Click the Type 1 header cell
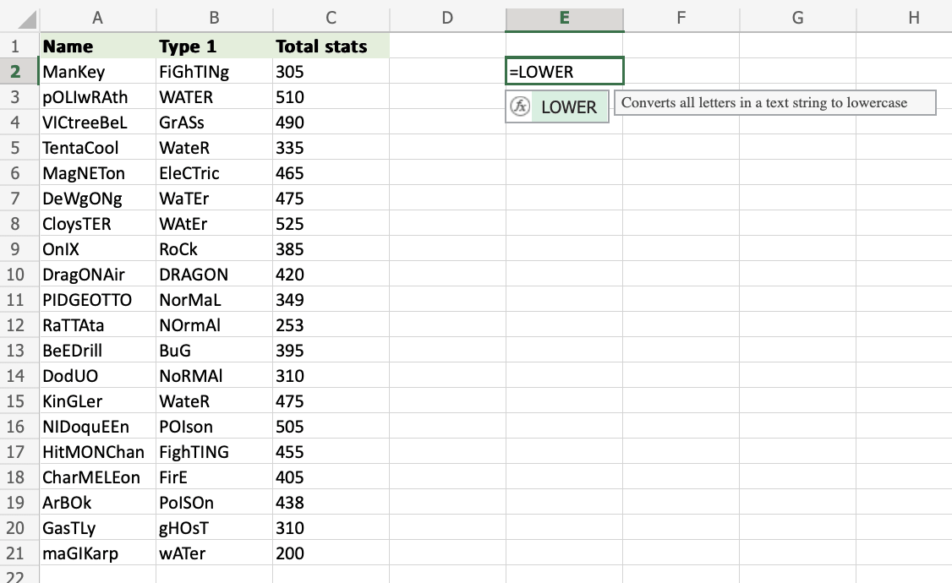 tap(214, 46)
